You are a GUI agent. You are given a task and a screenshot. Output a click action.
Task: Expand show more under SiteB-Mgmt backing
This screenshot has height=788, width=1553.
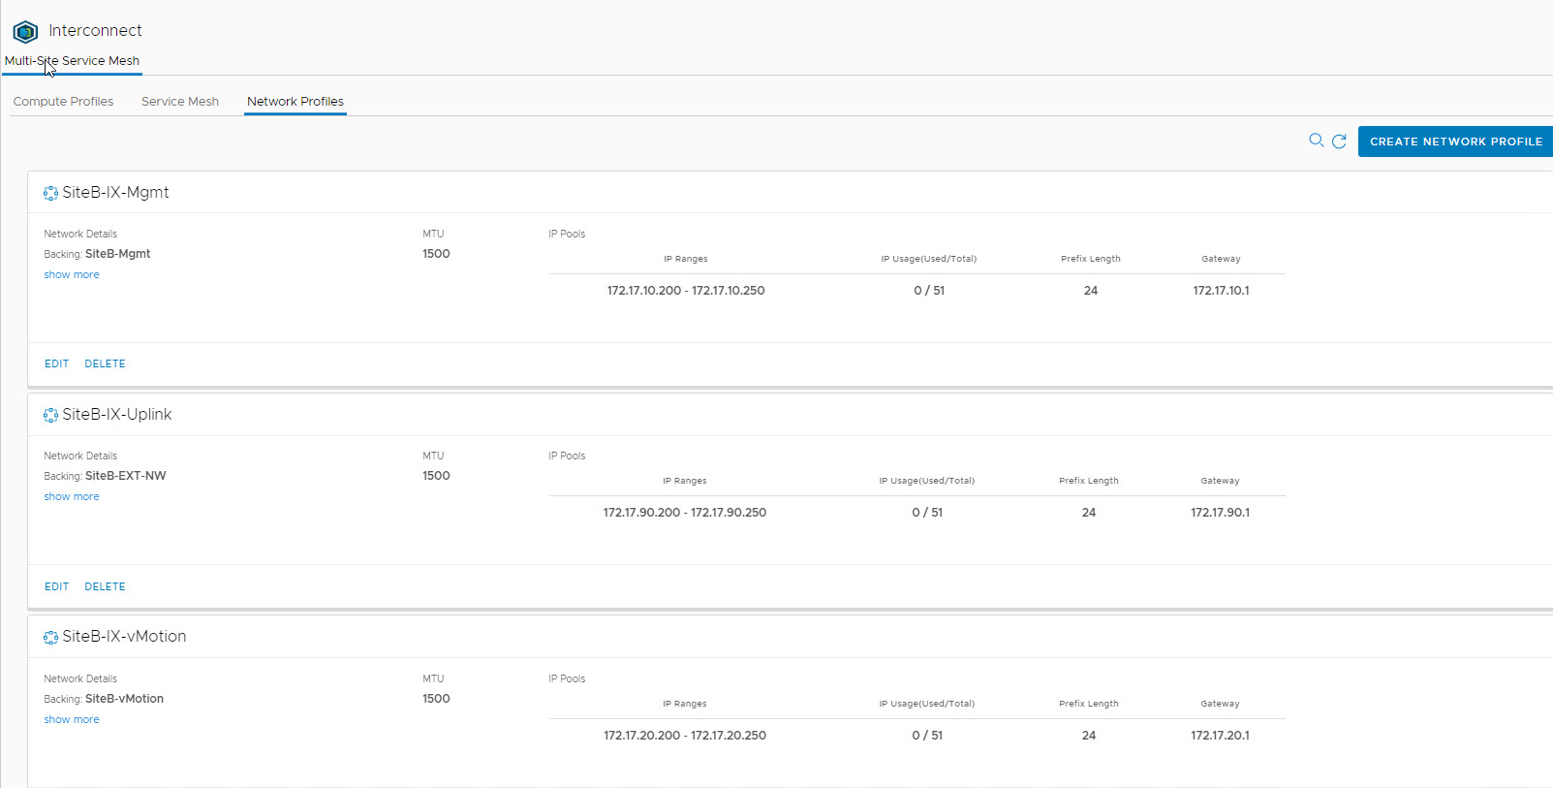click(72, 275)
